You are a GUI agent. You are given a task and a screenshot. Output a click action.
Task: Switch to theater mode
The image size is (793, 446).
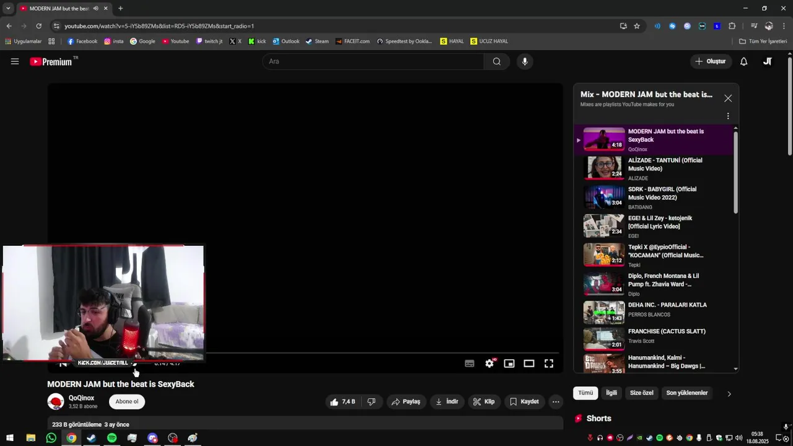529,364
